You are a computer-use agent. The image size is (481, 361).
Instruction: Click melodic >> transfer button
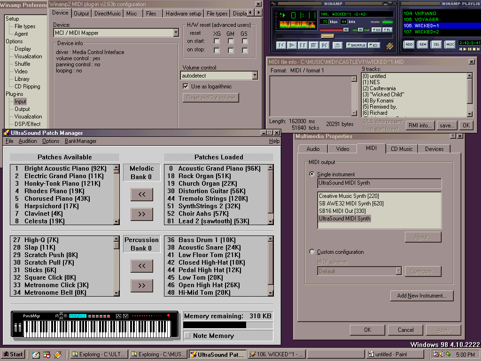(142, 214)
